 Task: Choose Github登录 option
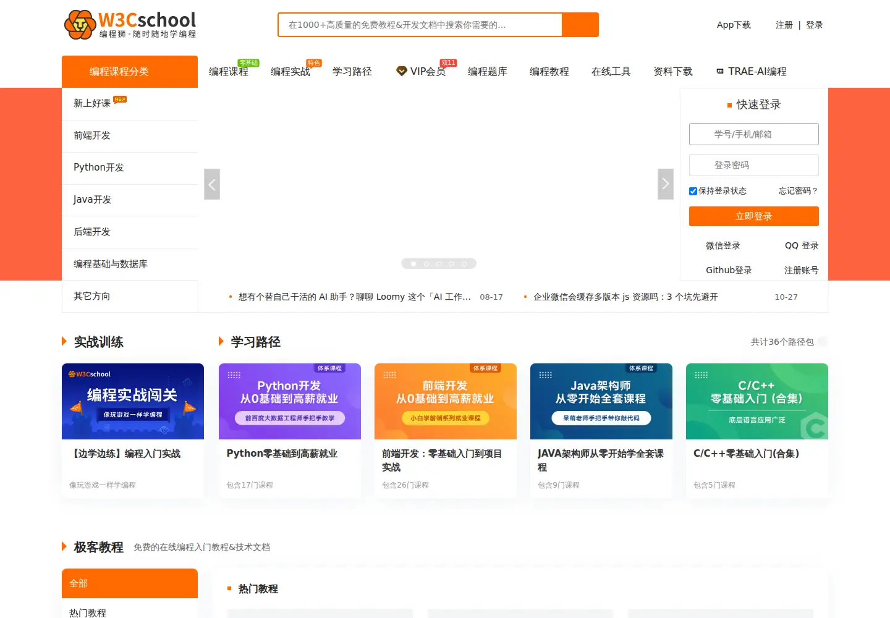click(729, 270)
